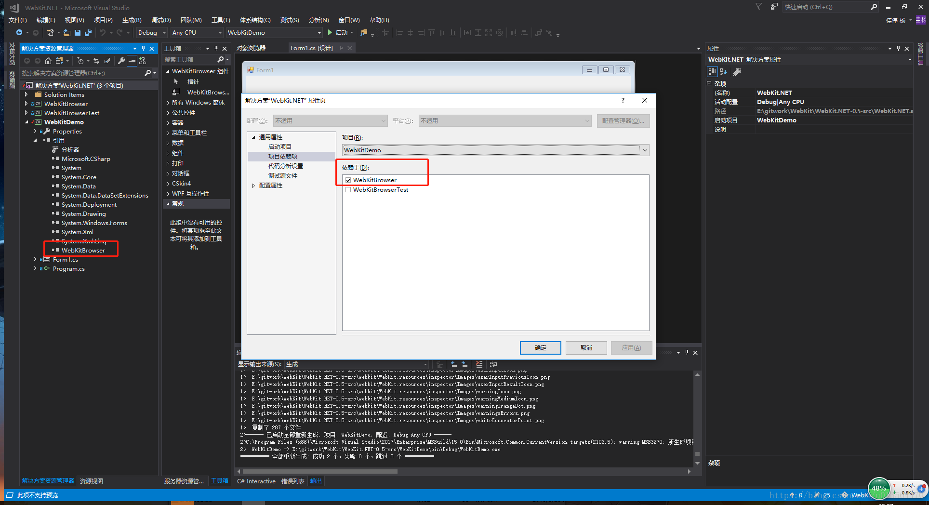This screenshot has width=929, height=505.
Task: Collapse the WebKitDemo project node
Action: coord(26,122)
